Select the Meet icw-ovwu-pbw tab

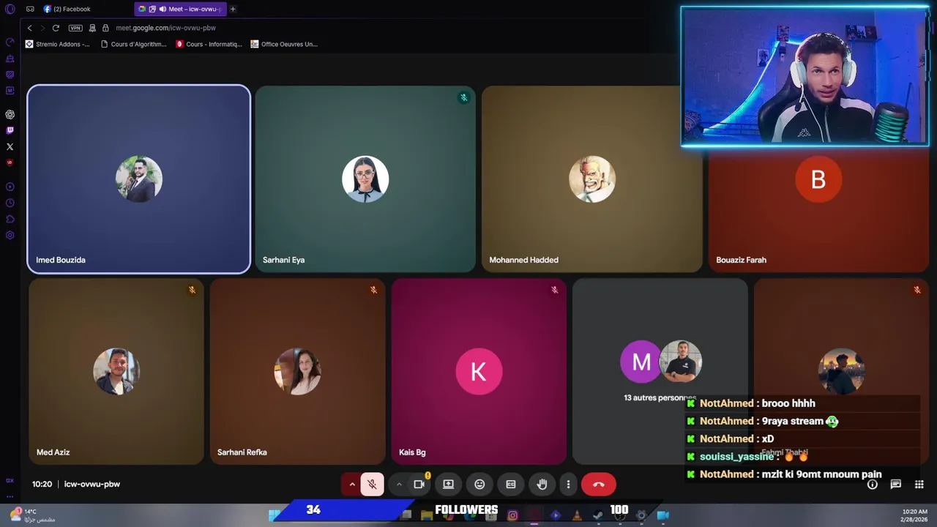point(180,9)
